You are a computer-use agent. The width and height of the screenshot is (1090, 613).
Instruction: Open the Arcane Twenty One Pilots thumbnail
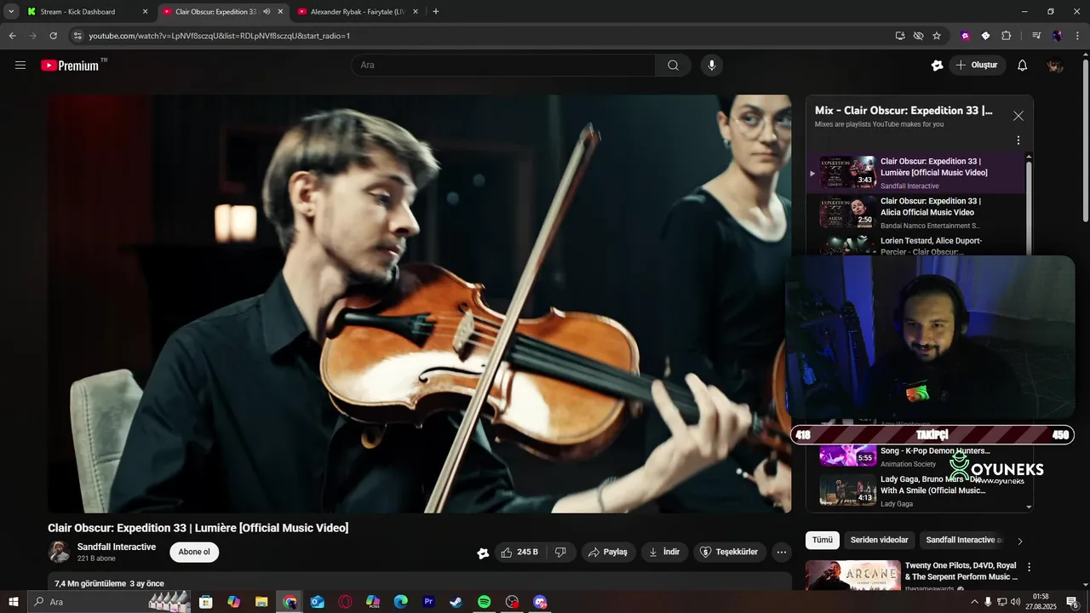pyautogui.click(x=852, y=576)
